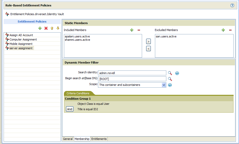Delete the selected entitlement policy
This screenshot has width=239, height=144.
click(x=46, y=28)
